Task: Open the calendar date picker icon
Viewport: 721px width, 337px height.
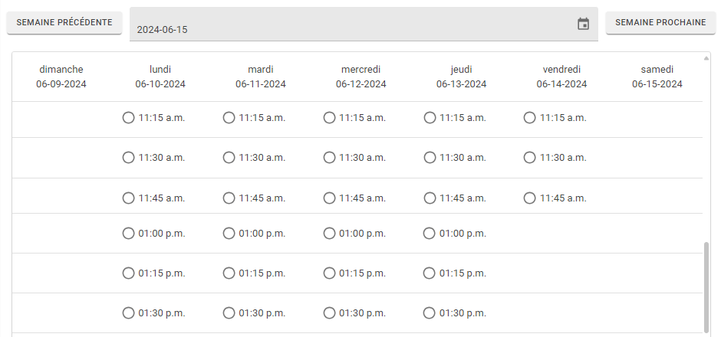Action: (583, 24)
